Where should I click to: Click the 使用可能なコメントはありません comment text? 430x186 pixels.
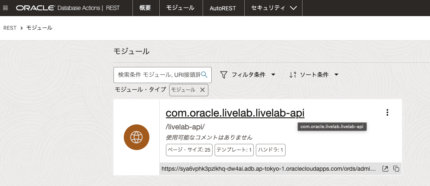[x=209, y=137]
